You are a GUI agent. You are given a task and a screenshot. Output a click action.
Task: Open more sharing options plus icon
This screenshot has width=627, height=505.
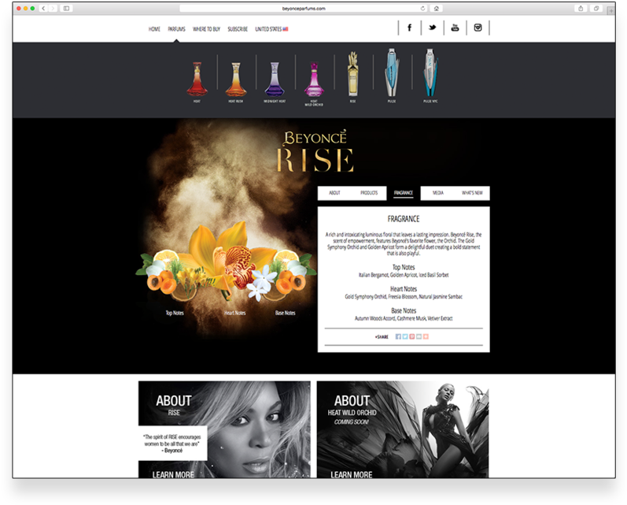click(x=426, y=336)
